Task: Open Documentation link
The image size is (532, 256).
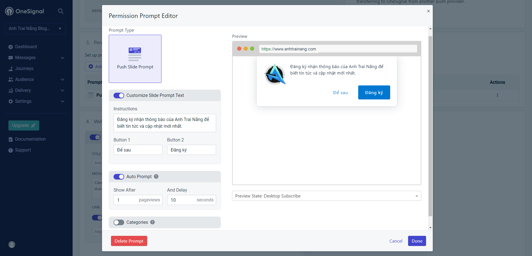Action: [x=30, y=139]
